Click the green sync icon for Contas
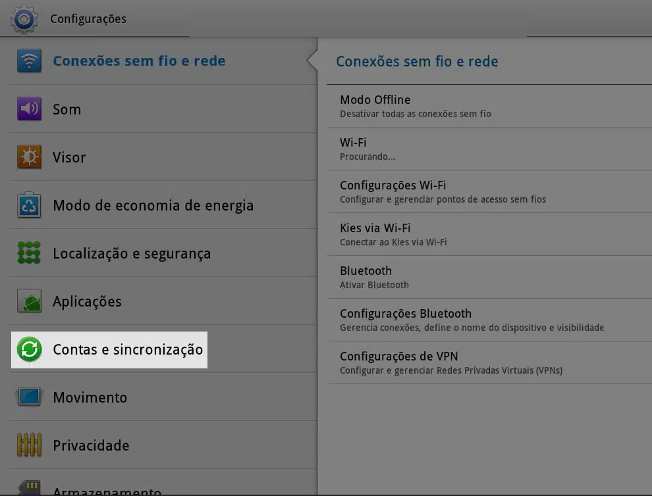 click(x=29, y=349)
